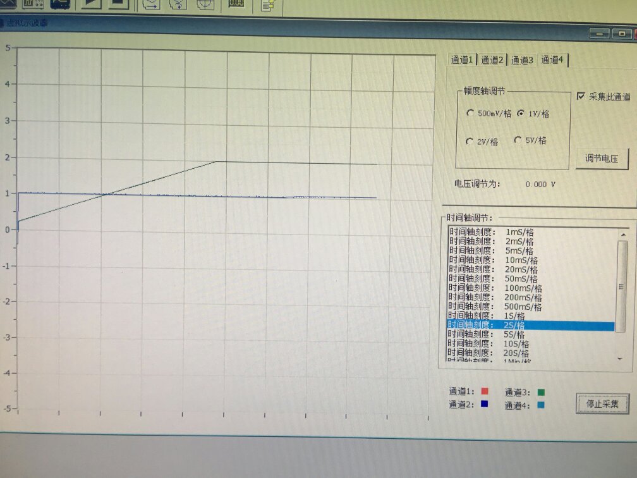637x478 pixels.
Task: Select the 1V/格 amplitude radio button
Action: 521,113
